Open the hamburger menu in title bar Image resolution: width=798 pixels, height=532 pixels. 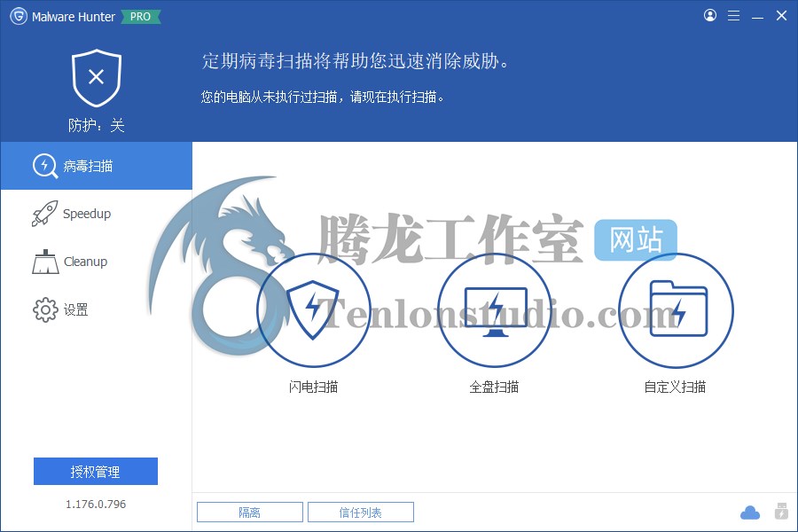click(733, 16)
